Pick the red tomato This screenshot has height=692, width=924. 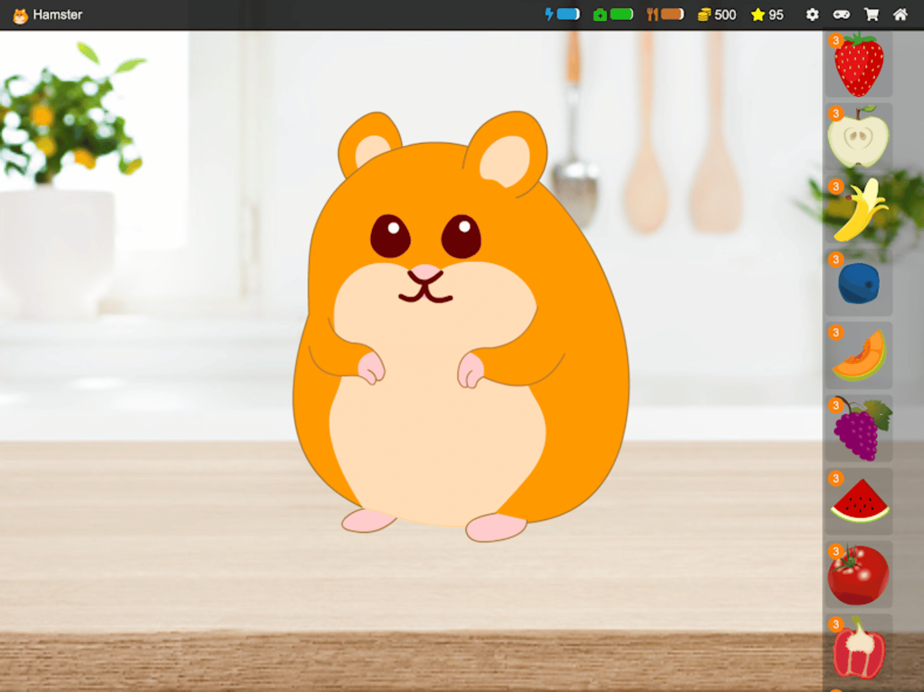click(858, 575)
